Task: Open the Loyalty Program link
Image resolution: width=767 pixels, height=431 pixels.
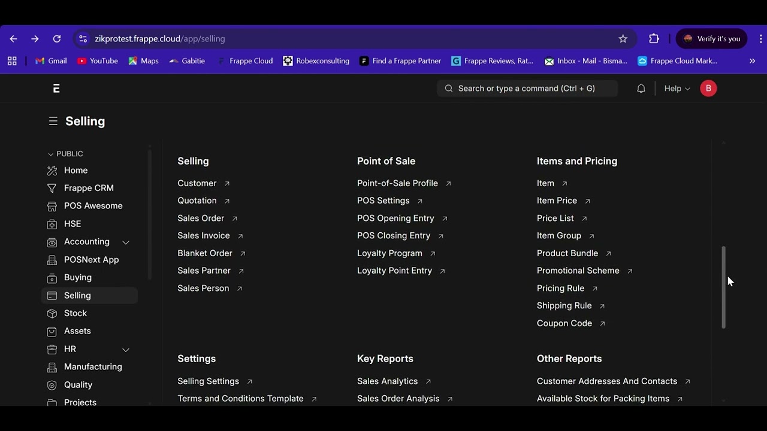Action: 389,253
